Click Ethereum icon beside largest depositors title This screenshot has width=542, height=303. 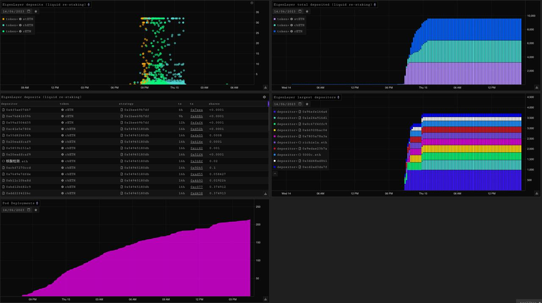pyautogui.click(x=338, y=97)
